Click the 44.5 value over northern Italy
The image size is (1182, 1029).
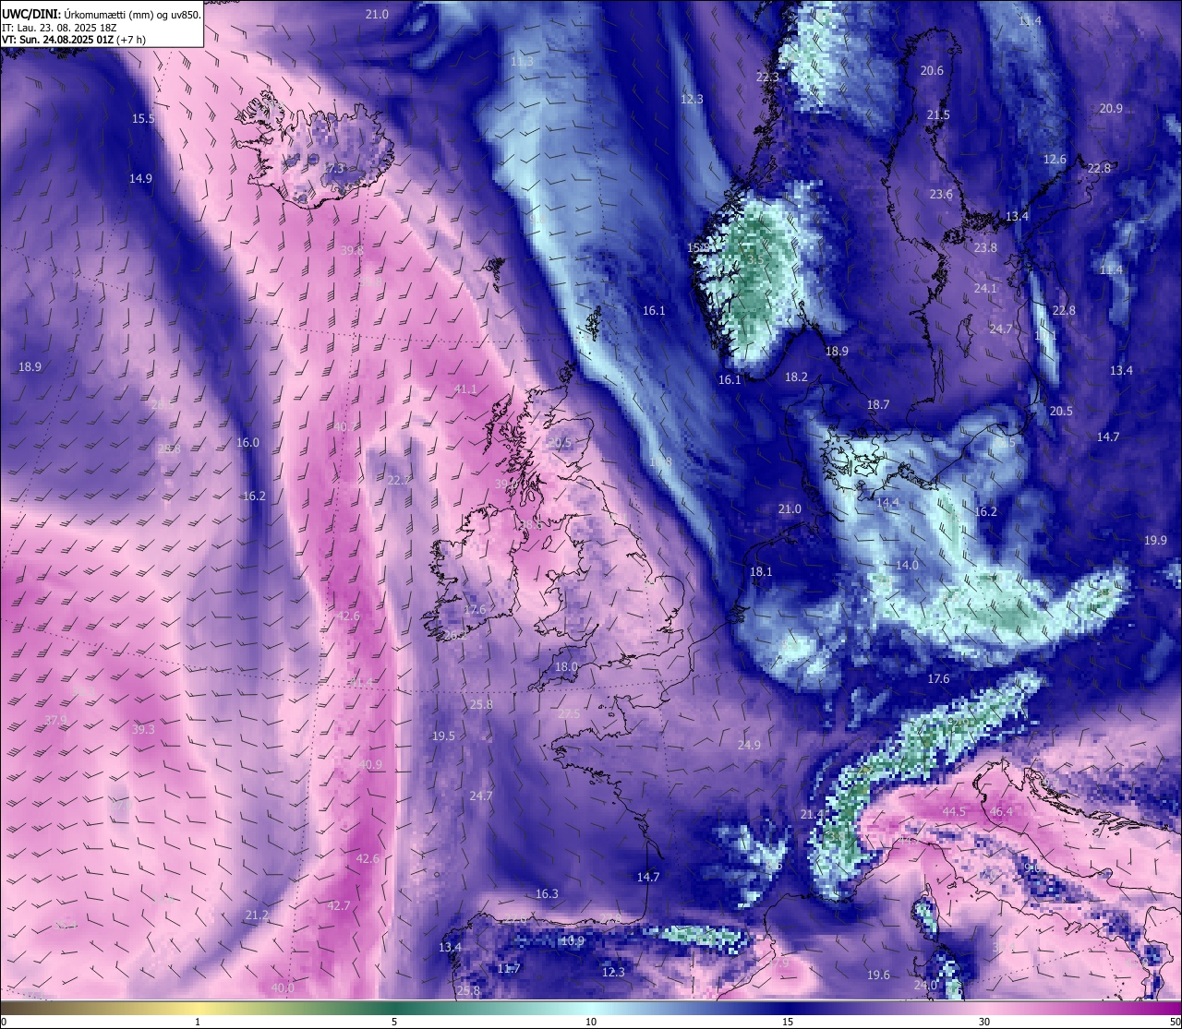coord(954,811)
